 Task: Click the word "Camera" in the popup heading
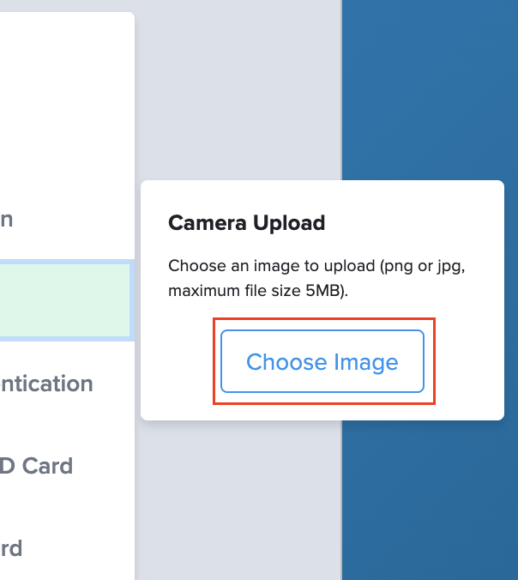pyautogui.click(x=207, y=224)
